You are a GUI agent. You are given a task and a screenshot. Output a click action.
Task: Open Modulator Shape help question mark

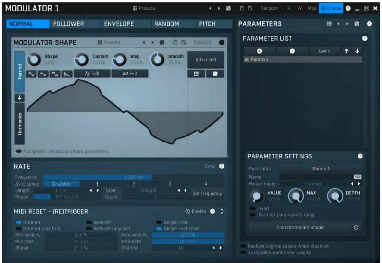click(x=221, y=43)
